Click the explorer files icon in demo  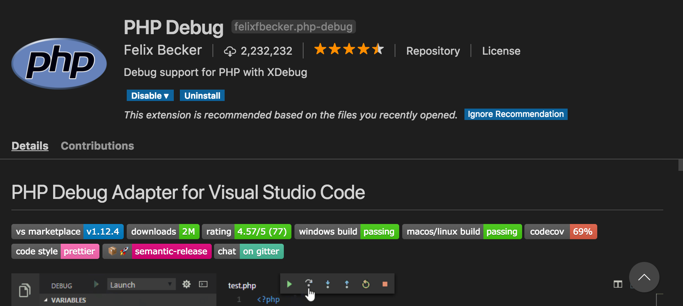25,290
